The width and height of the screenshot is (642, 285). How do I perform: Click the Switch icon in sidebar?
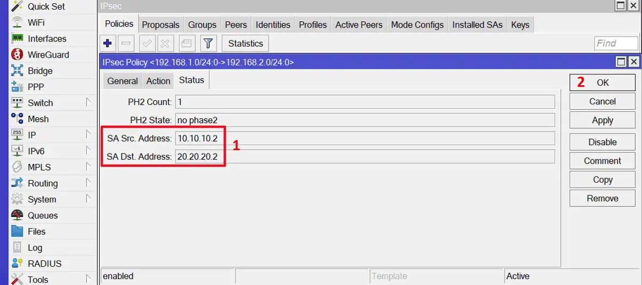18,103
